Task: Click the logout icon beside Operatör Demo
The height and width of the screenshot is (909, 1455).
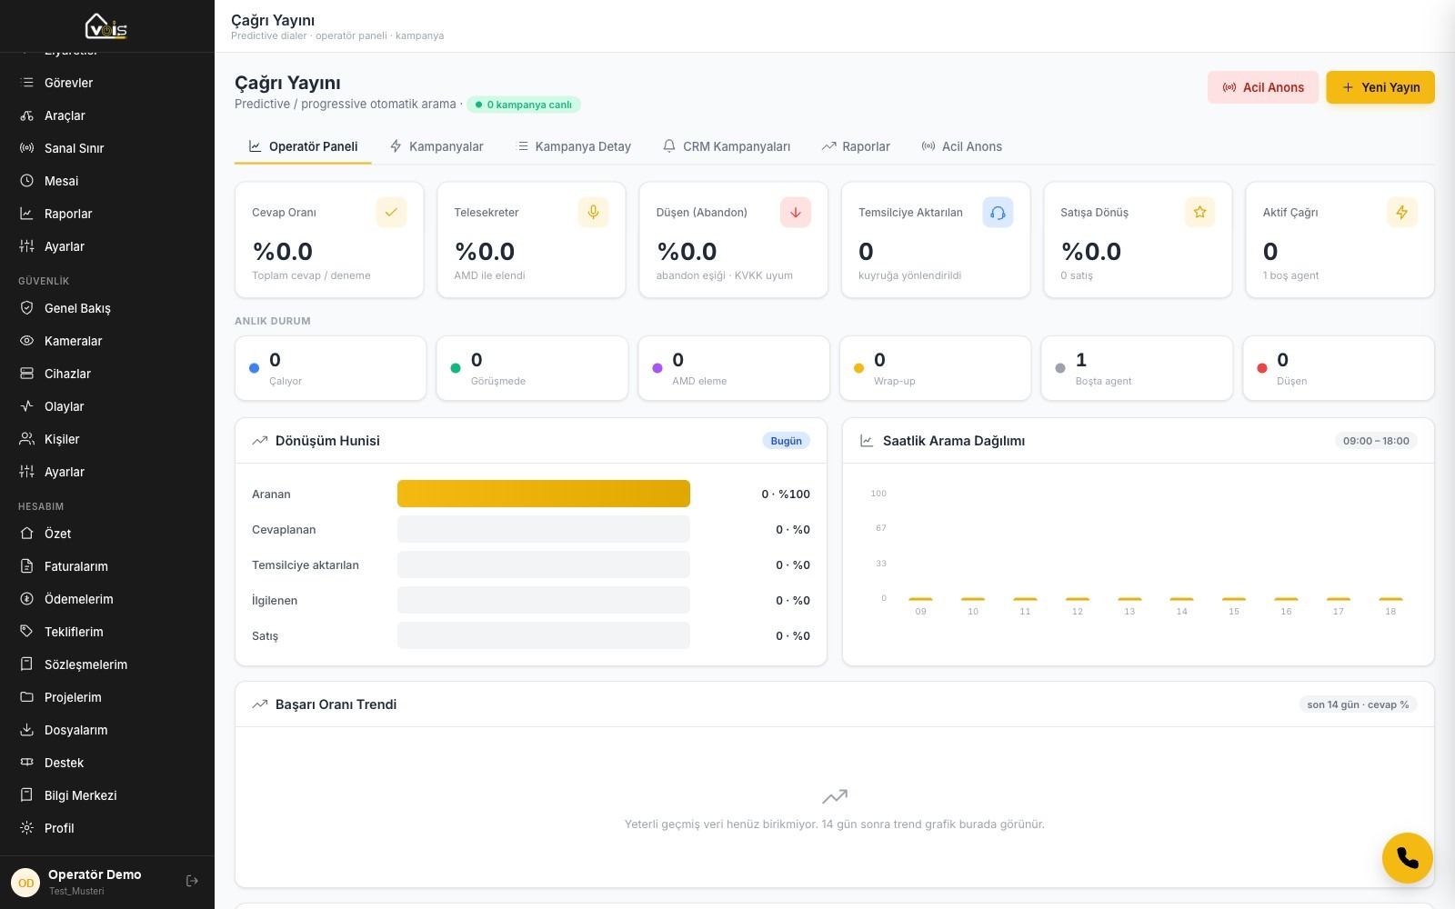Action: point(192,881)
